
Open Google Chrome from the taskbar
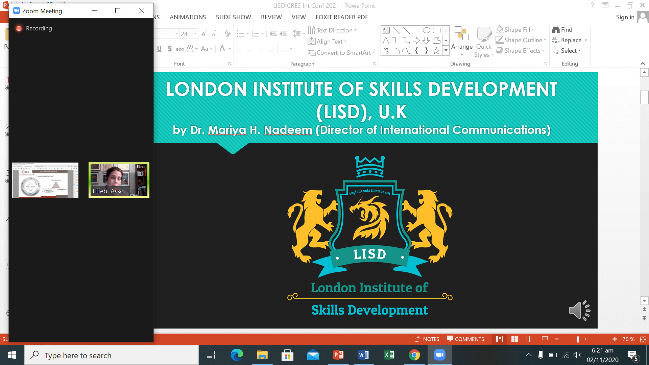[x=414, y=355]
